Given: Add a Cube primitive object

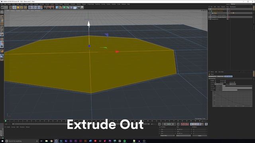Looking at the screenshot, I should click(57, 8).
